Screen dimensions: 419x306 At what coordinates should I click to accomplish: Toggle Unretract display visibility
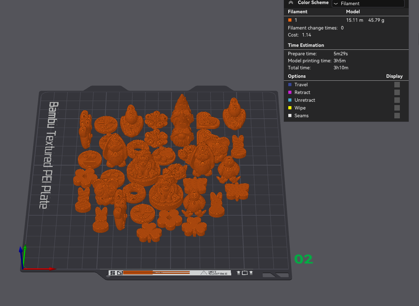(397, 100)
